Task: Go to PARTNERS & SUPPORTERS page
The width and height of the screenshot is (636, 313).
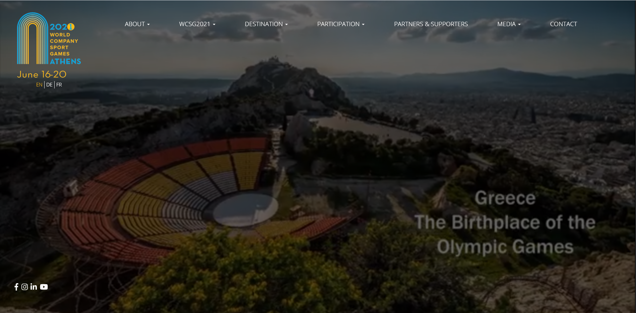Action: 431,24
